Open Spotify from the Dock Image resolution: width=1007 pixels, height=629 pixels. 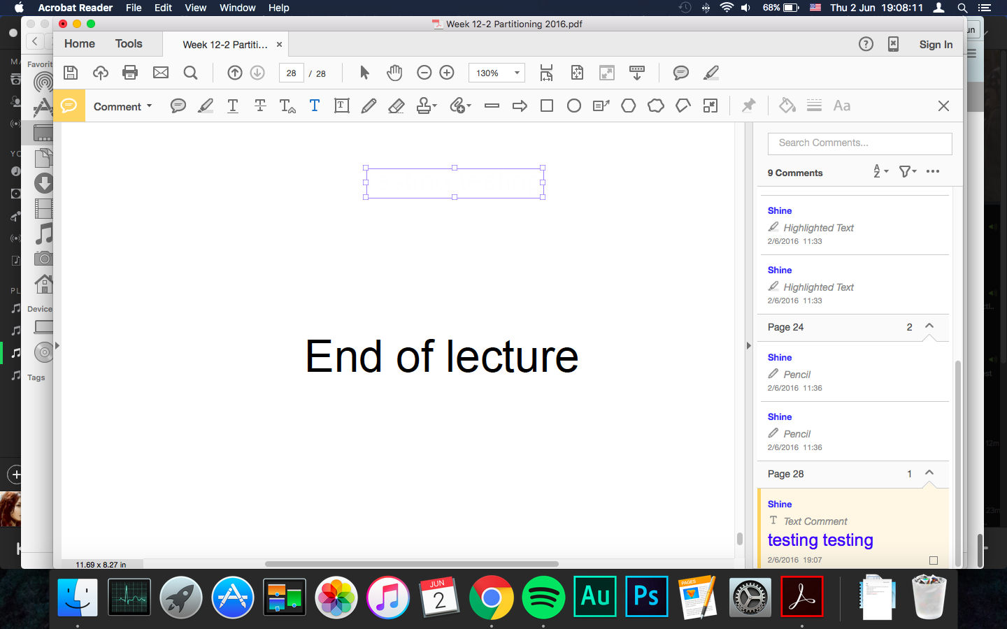point(543,598)
